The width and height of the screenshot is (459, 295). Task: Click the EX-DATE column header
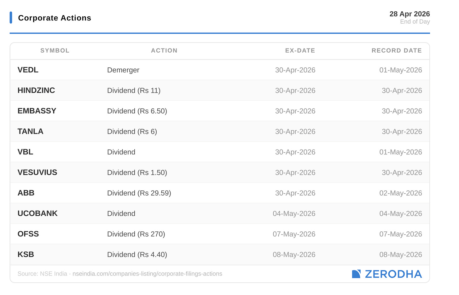point(300,50)
